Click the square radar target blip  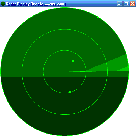tap(70, 92)
